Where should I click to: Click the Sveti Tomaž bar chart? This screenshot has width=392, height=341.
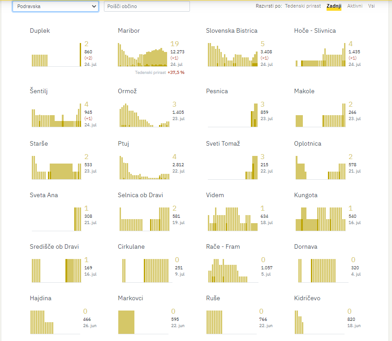pos(233,168)
